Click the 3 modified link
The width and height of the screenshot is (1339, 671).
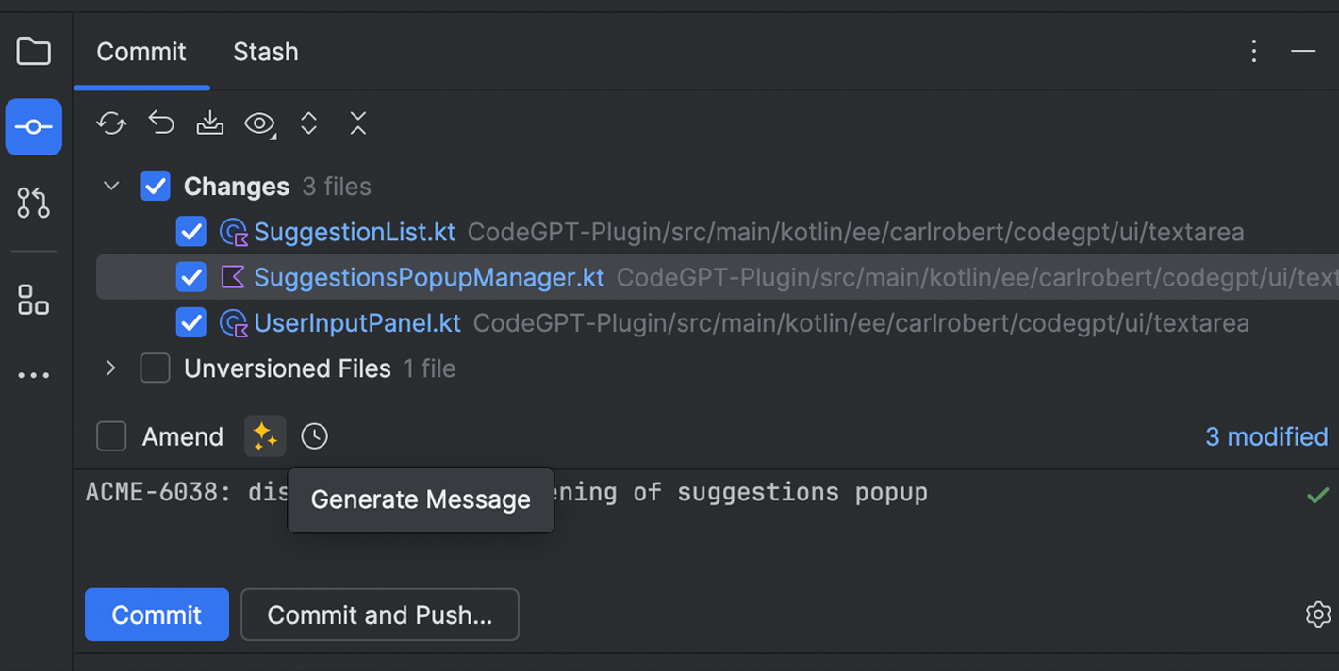(1265, 436)
